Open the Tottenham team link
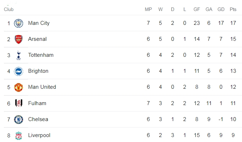This screenshot has height=142, width=242. click(41, 55)
